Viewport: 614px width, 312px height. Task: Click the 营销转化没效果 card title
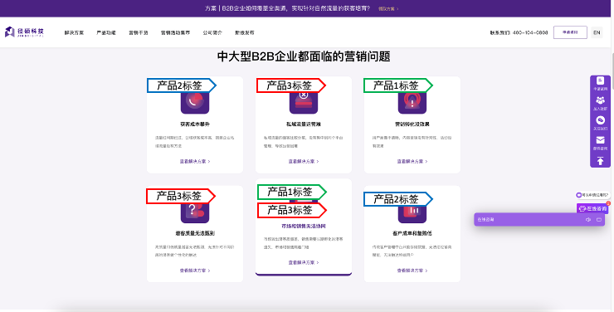pos(412,124)
